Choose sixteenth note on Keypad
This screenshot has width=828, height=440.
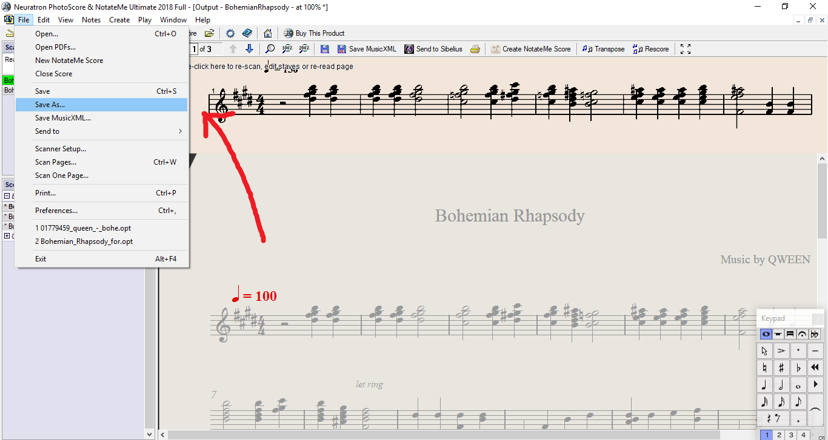click(x=781, y=401)
